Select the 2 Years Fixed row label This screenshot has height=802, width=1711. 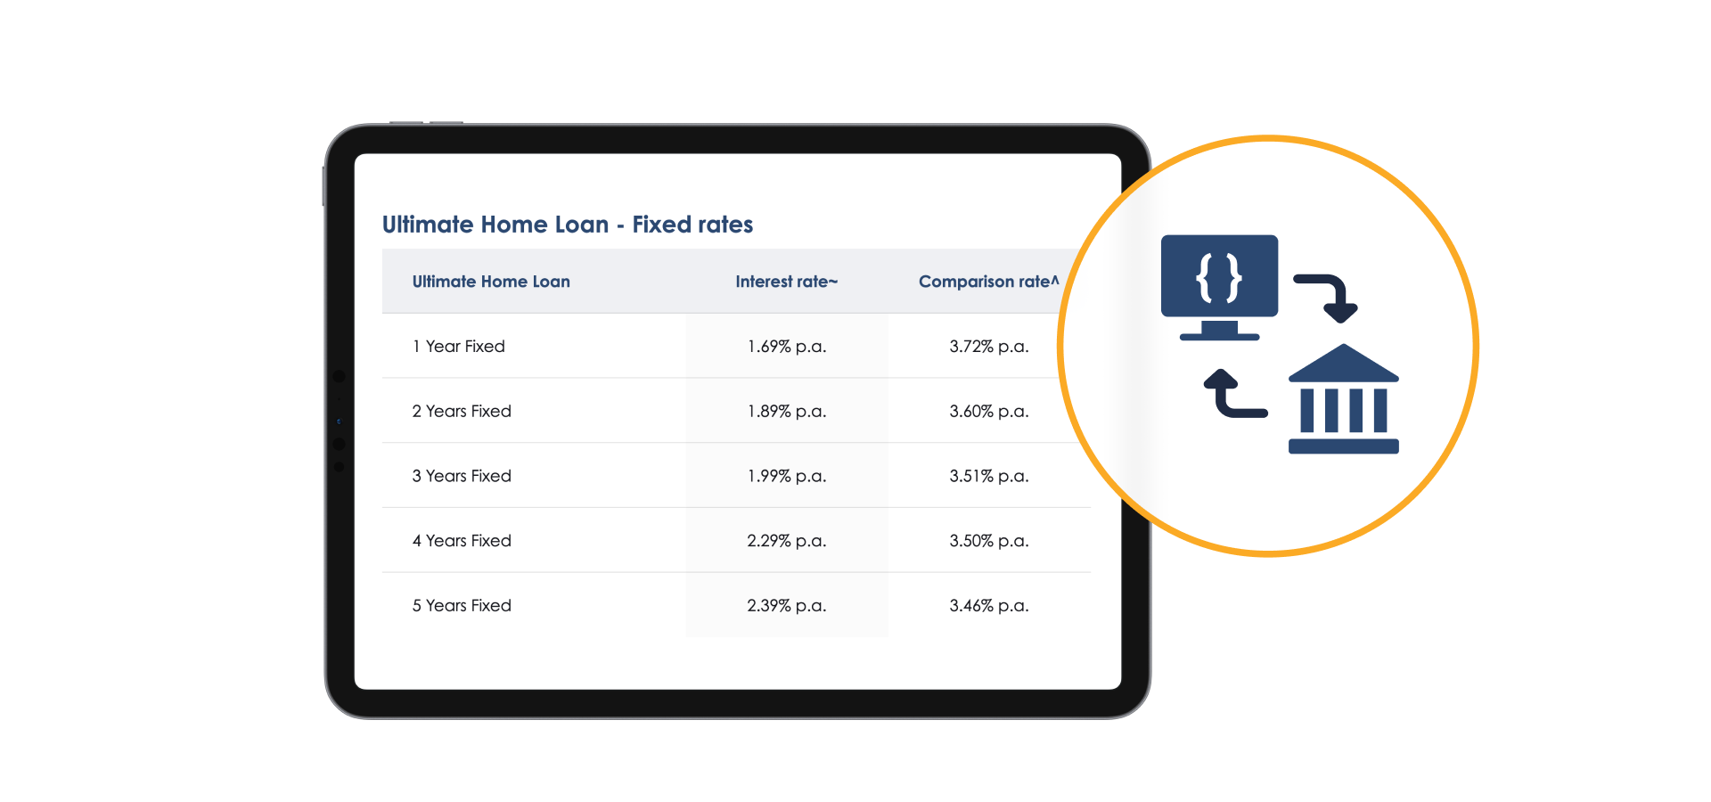click(x=462, y=412)
